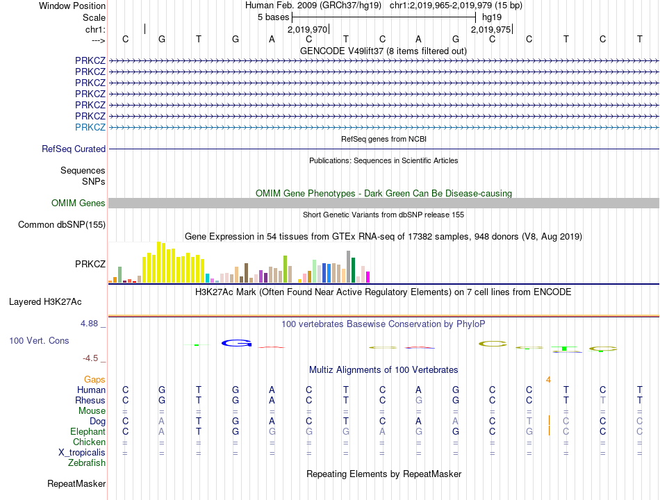Screen dimensions: 660x500
Task: Click the 2,019,975 ruler coordinate
Action: click(x=490, y=29)
